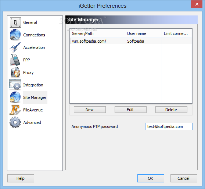This screenshot has height=189, width=205.
Task: Click the Connections globe icon
Action: [x=15, y=35]
